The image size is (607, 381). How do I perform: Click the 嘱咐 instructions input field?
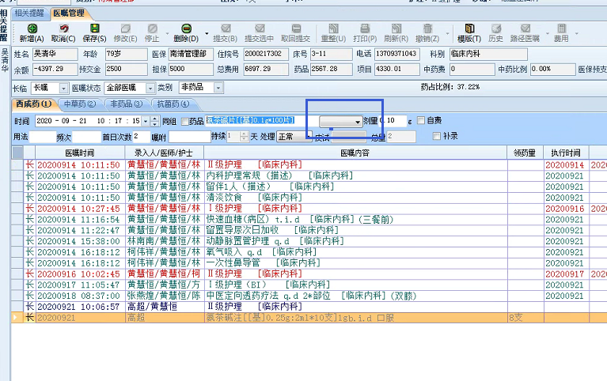[x=190, y=137]
